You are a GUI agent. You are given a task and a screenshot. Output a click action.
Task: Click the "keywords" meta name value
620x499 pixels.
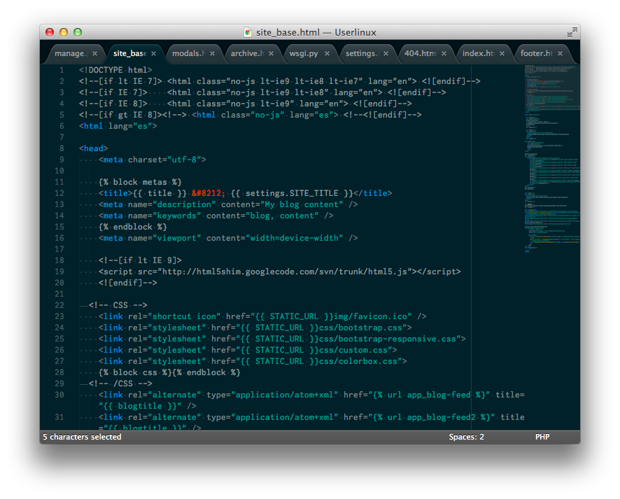click(177, 216)
